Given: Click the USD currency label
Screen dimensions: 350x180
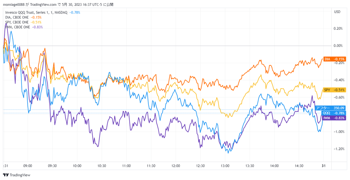Looking at the screenshot, I should (337, 12).
